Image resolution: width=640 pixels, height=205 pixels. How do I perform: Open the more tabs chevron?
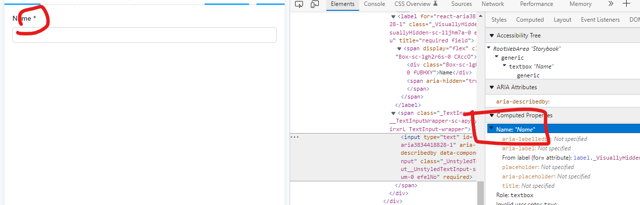click(x=611, y=4)
